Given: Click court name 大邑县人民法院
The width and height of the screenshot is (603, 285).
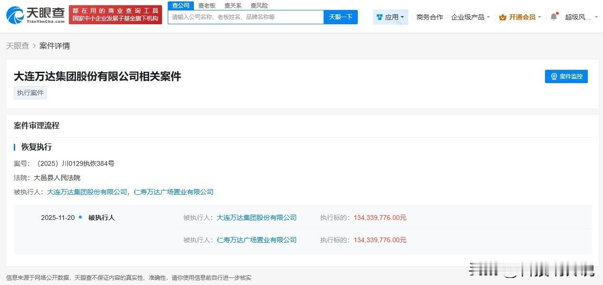Looking at the screenshot, I should click(57, 178).
